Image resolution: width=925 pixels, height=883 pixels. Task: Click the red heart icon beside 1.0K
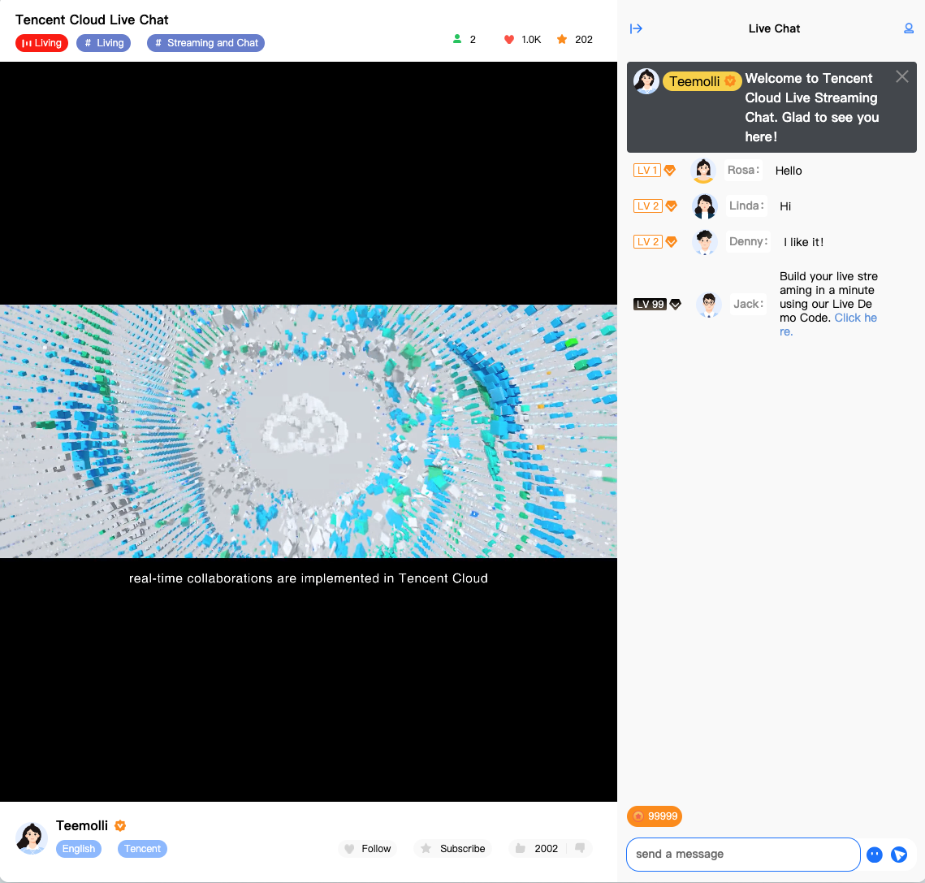509,40
